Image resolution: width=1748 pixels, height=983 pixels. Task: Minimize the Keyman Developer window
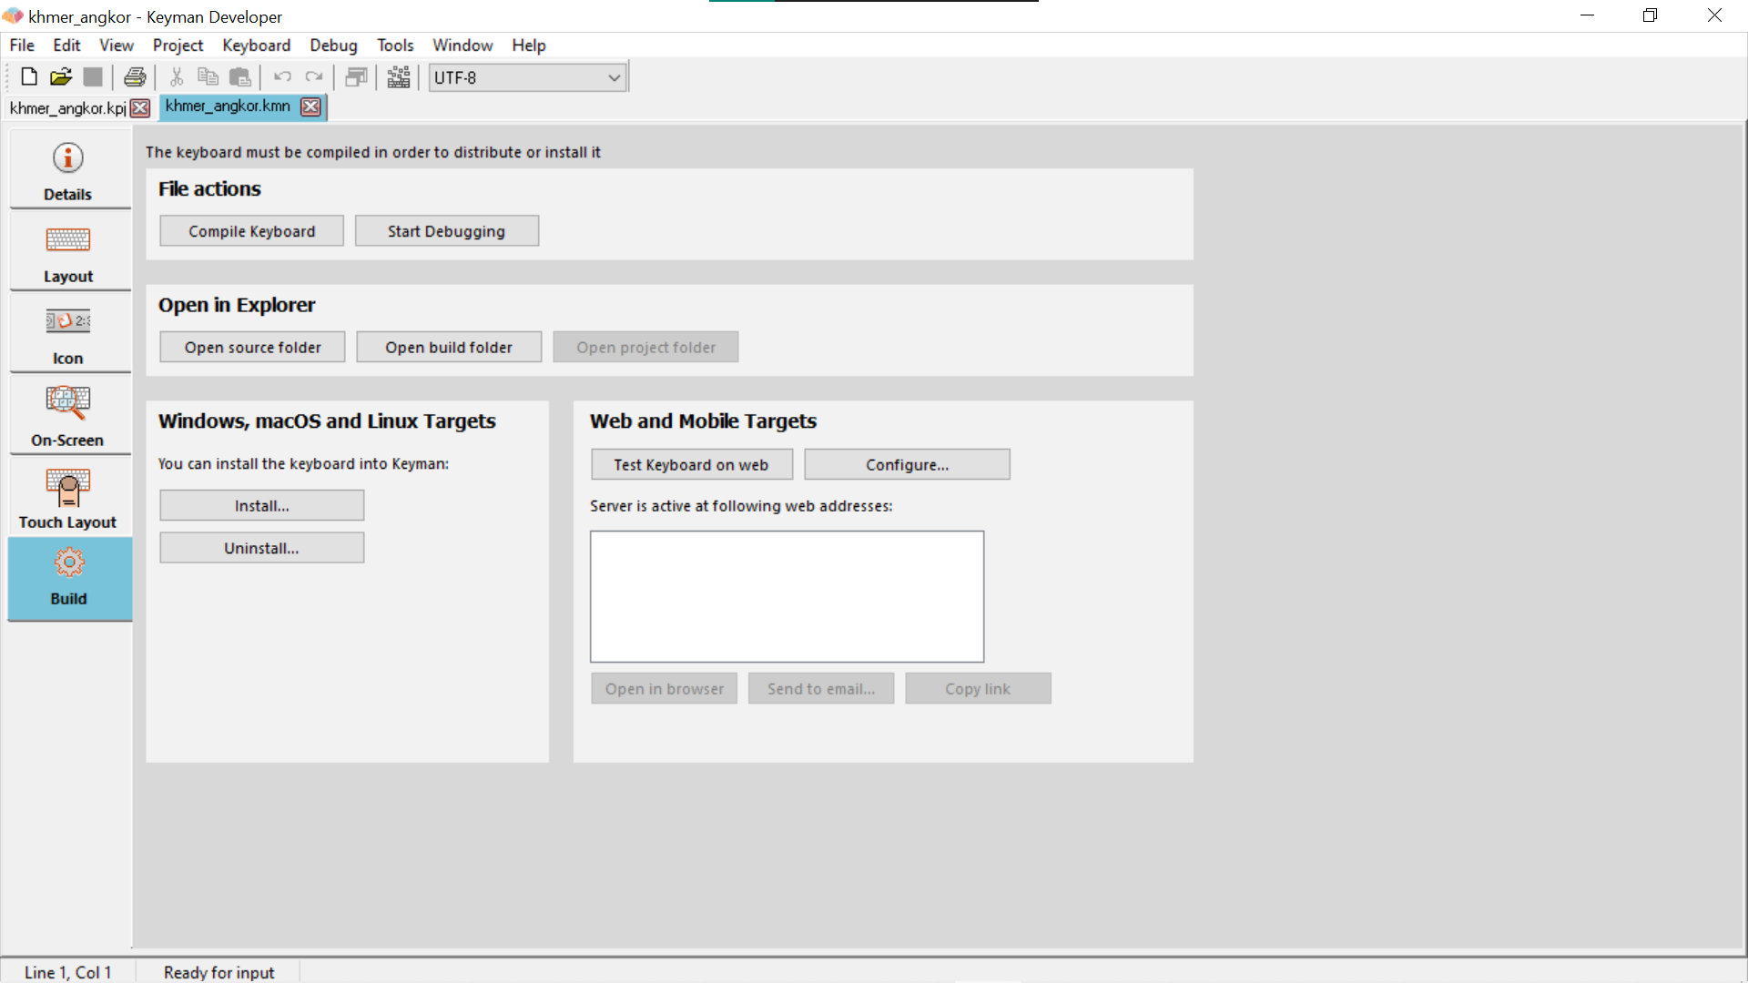point(1587,15)
